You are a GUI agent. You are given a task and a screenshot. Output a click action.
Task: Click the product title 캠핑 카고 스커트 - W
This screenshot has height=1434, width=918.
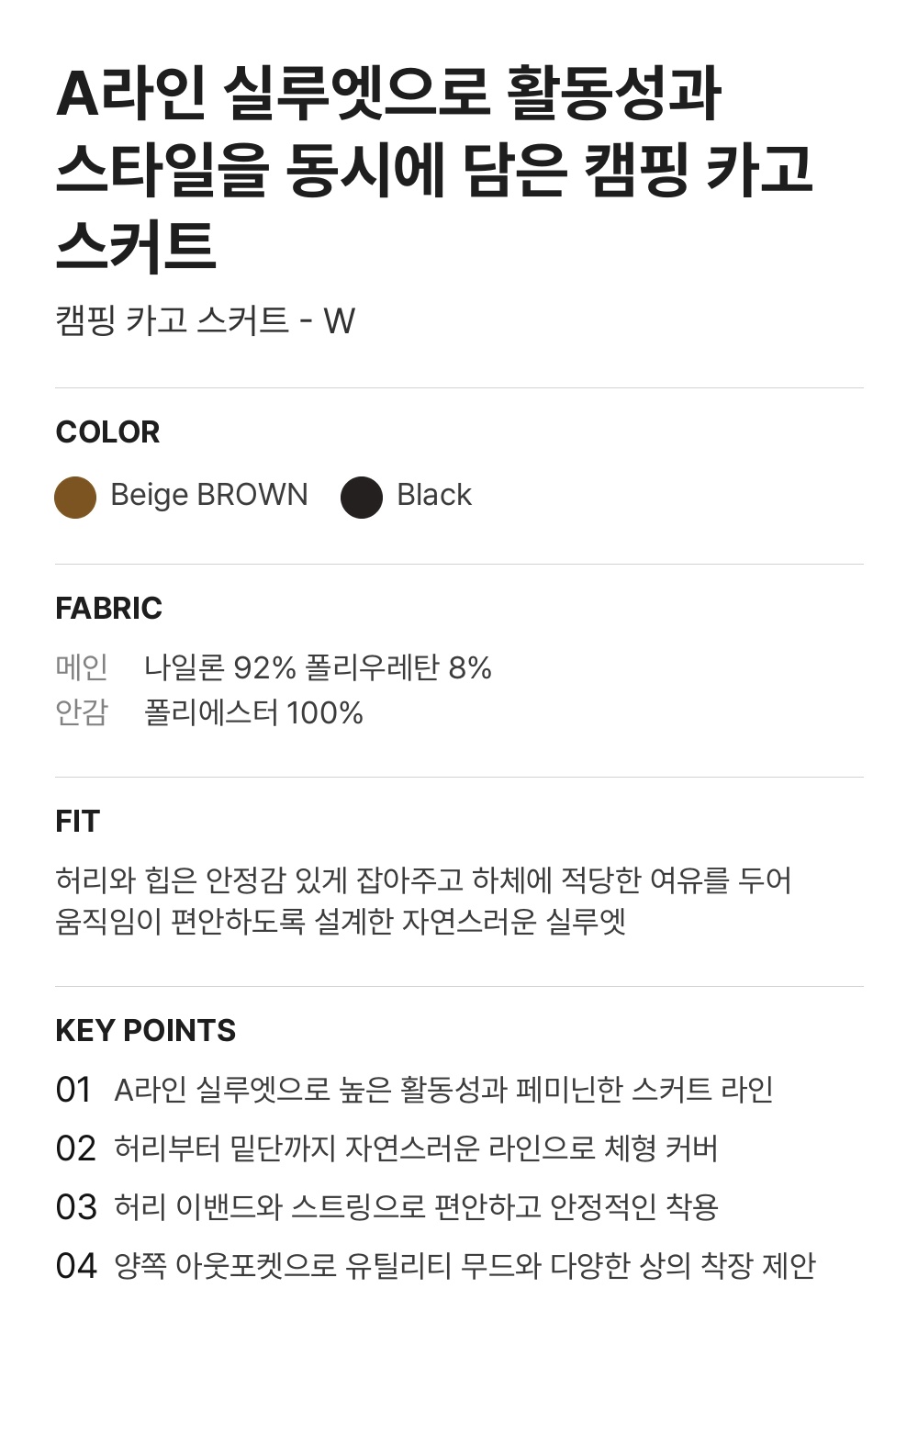(205, 320)
